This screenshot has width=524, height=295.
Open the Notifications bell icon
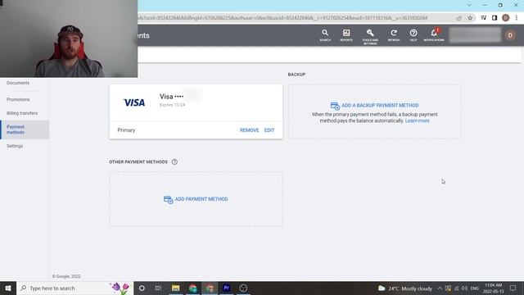coord(434,34)
